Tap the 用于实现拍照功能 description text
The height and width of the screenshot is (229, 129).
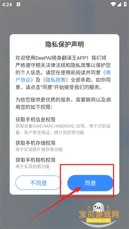pos(33,166)
